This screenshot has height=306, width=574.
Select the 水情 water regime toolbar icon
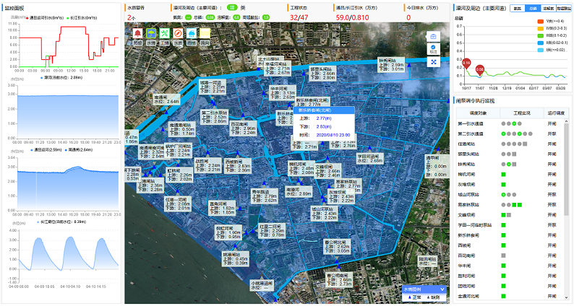(151, 34)
